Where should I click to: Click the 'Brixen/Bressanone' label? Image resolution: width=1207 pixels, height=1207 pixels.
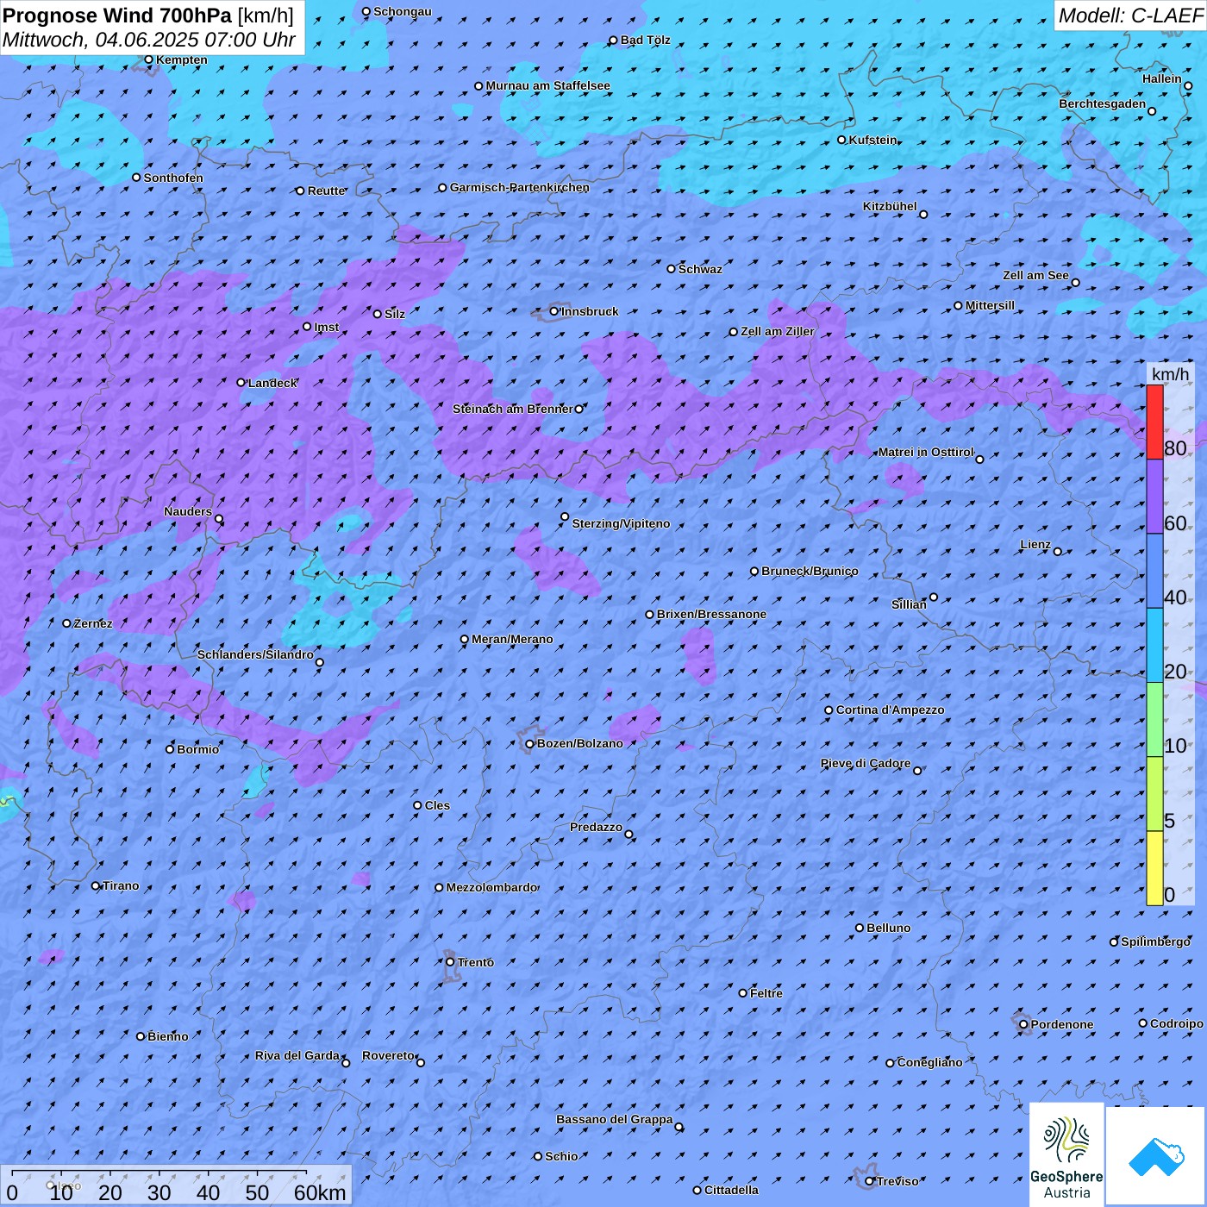coord(712,615)
